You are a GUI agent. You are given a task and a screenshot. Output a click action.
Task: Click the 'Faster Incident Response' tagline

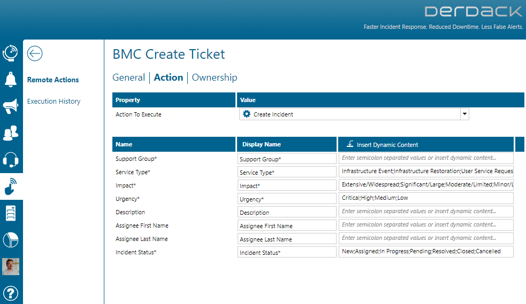(443, 27)
